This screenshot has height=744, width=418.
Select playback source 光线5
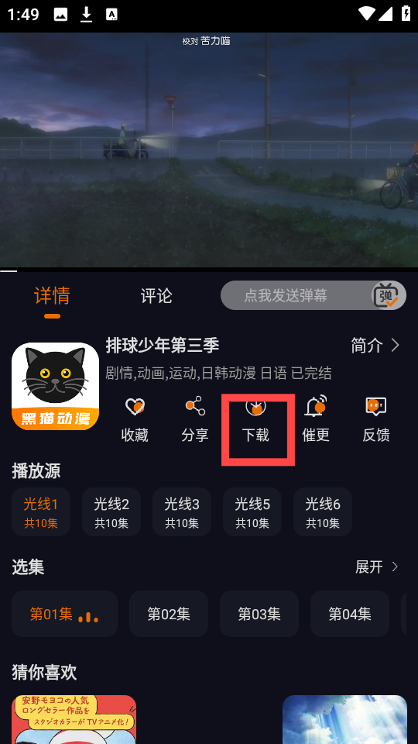point(252,512)
